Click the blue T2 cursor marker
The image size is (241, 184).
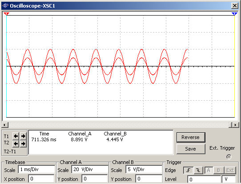(x=234, y=14)
